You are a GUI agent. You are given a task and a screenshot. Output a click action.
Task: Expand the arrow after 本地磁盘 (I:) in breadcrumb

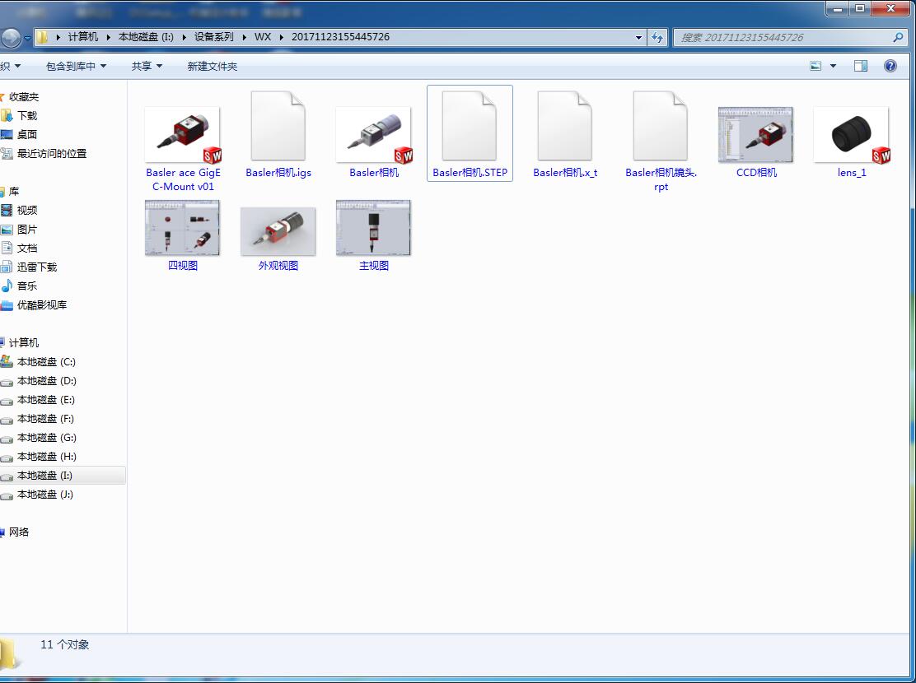[x=184, y=37]
